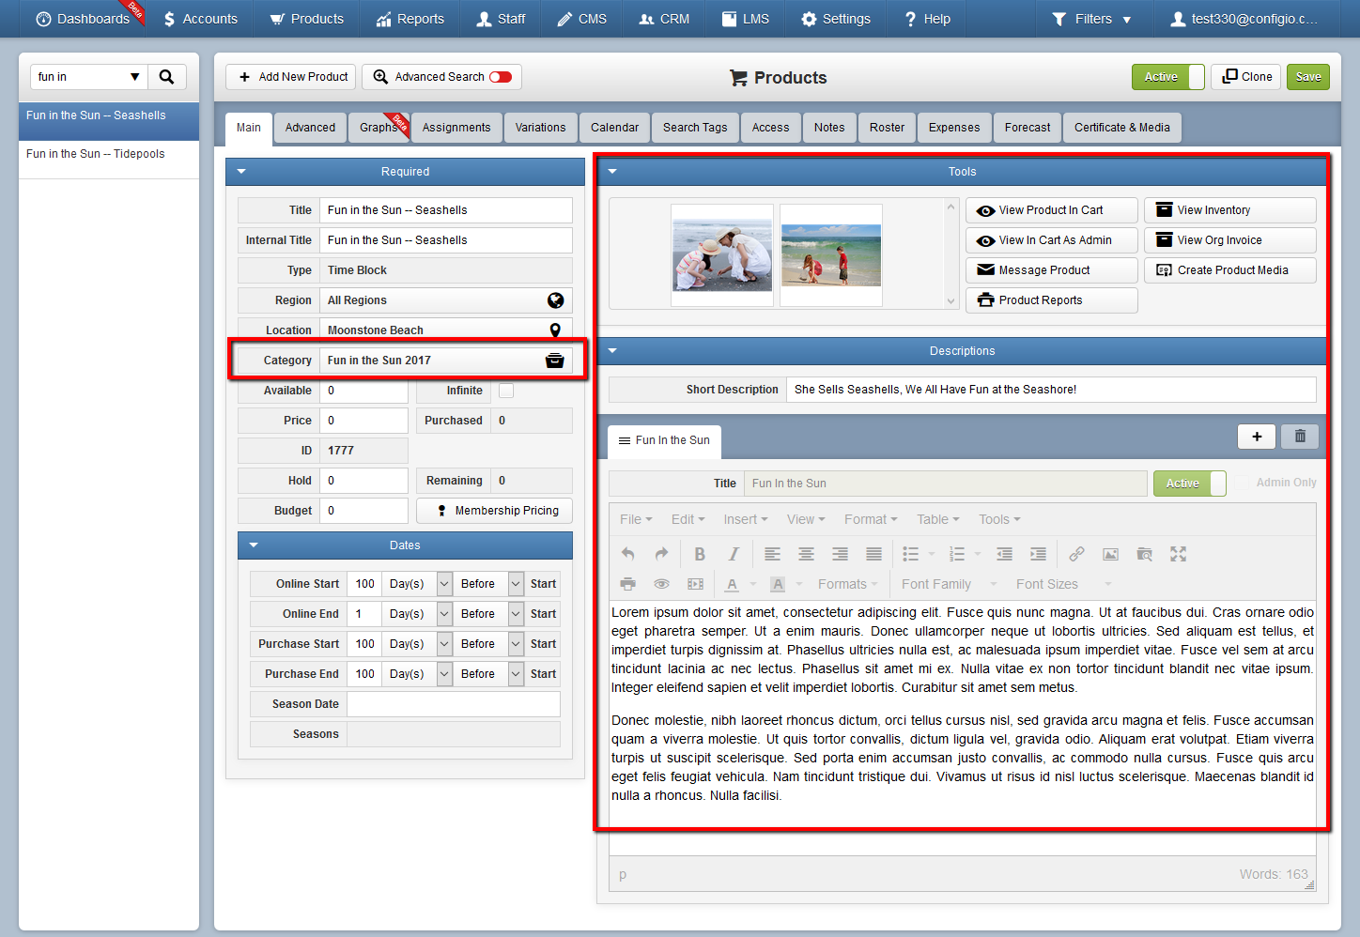
Task: Toggle fullscreen editor icon
Action: (x=1178, y=554)
